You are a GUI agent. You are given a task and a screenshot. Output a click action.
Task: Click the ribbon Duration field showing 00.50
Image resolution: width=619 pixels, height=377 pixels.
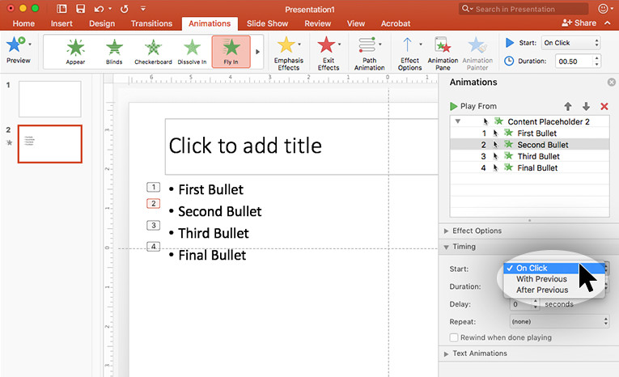point(574,61)
